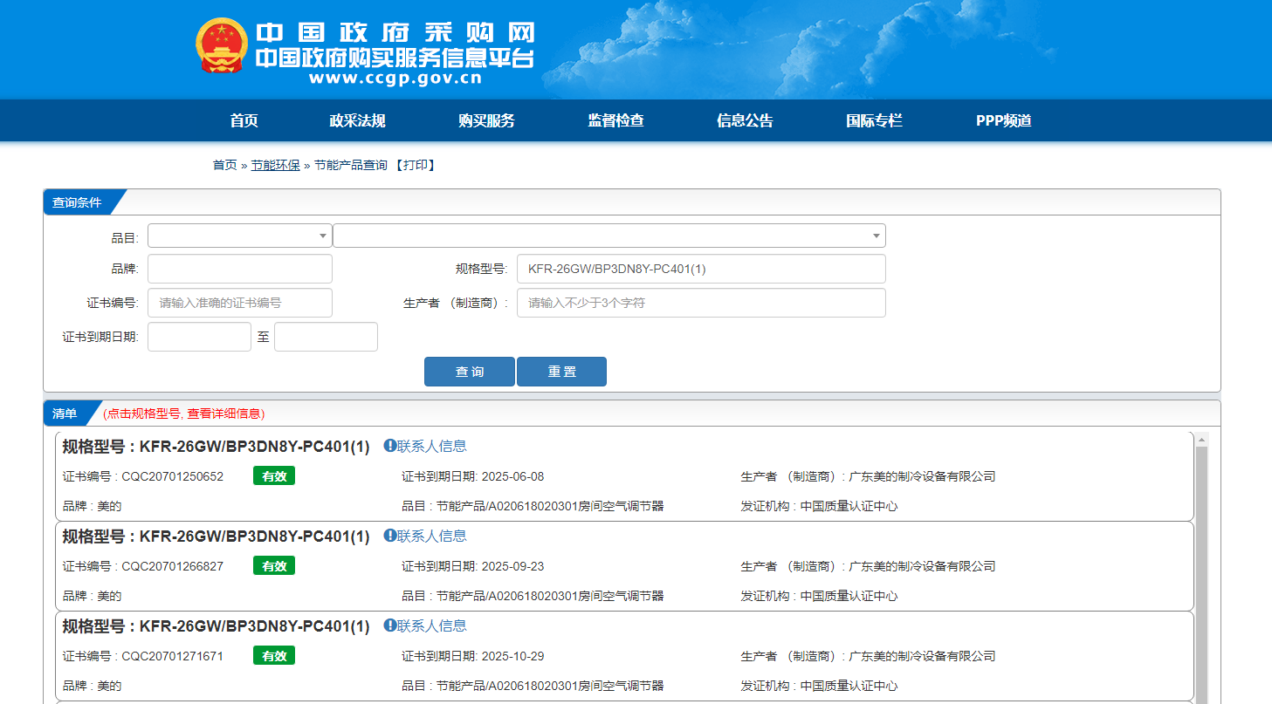
Task: Click expiry date text 2025-09-23
Action: point(512,566)
